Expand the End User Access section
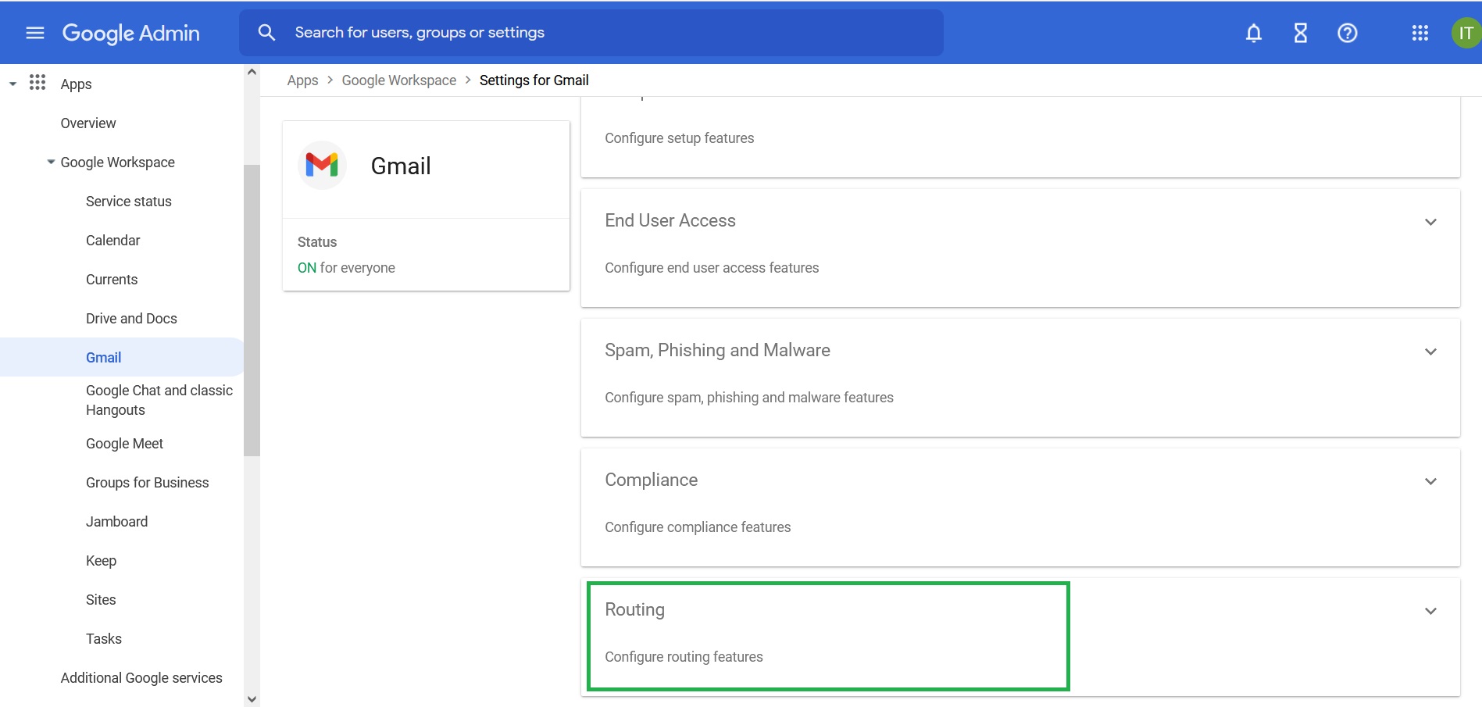The height and width of the screenshot is (707, 1482). [1430, 222]
